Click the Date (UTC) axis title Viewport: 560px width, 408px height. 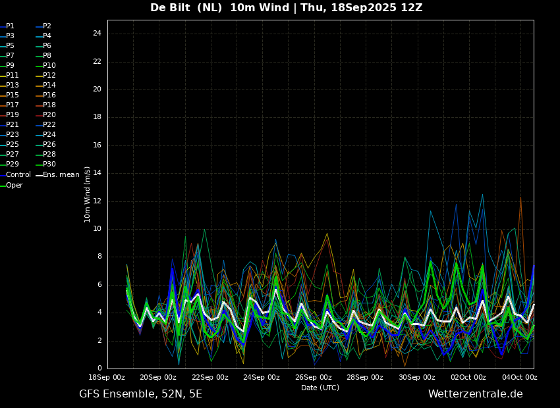(320, 388)
